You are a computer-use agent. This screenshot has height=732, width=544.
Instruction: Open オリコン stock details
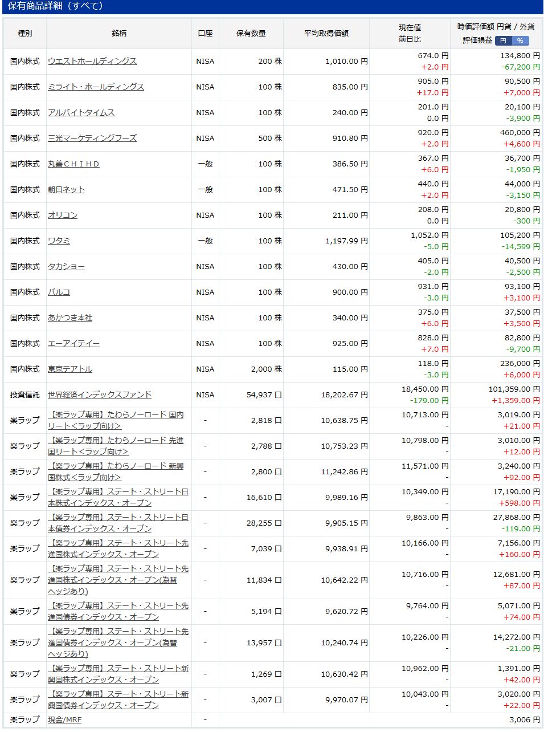point(63,215)
